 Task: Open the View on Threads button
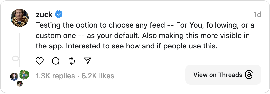(223, 75)
